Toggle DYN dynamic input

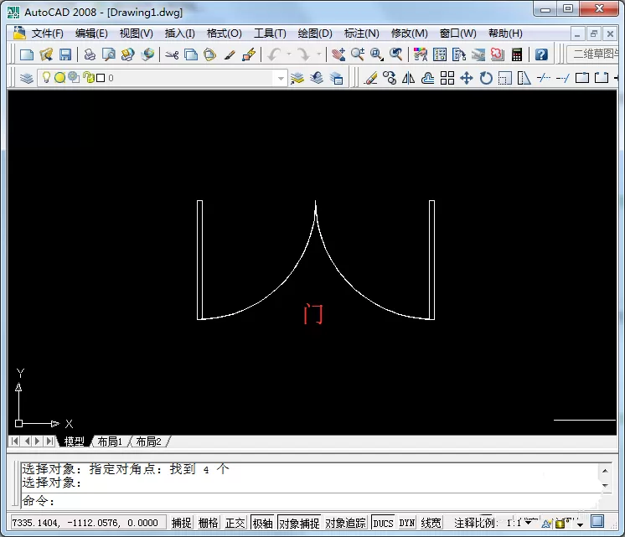pos(407,523)
